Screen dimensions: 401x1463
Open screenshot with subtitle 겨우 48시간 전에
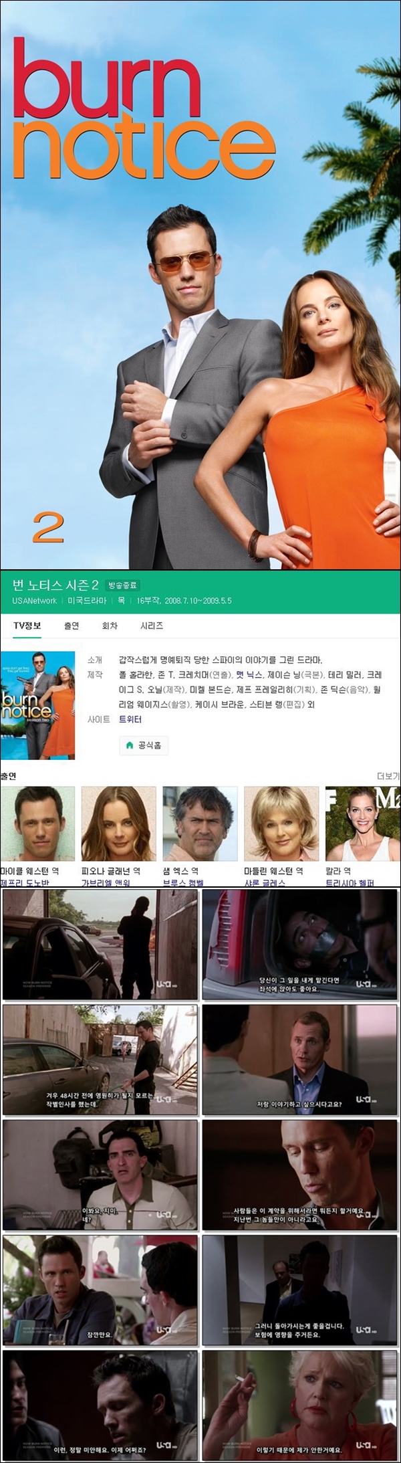(100, 1060)
